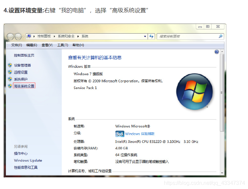Open the 编辑(E) menu
The width and height of the screenshot is (248, 189).
click(32, 45)
